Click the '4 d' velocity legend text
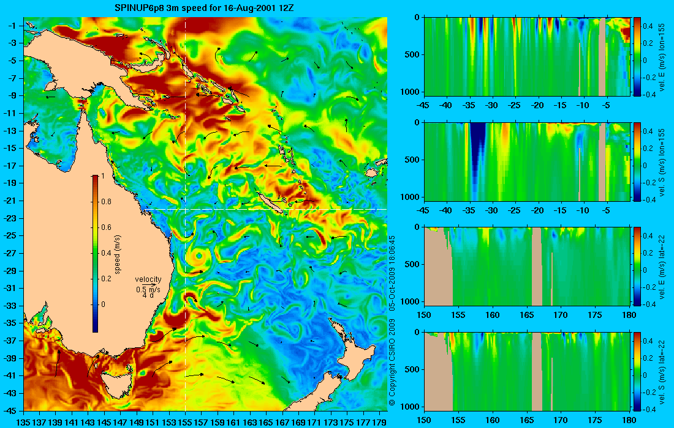The width and height of the screenshot is (674, 428). 148,295
